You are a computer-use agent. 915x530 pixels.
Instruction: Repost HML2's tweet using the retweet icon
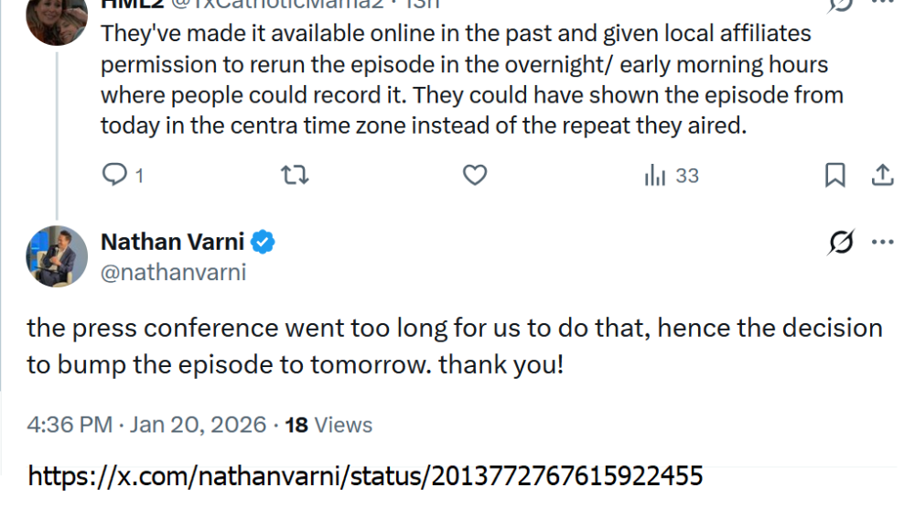click(x=295, y=175)
